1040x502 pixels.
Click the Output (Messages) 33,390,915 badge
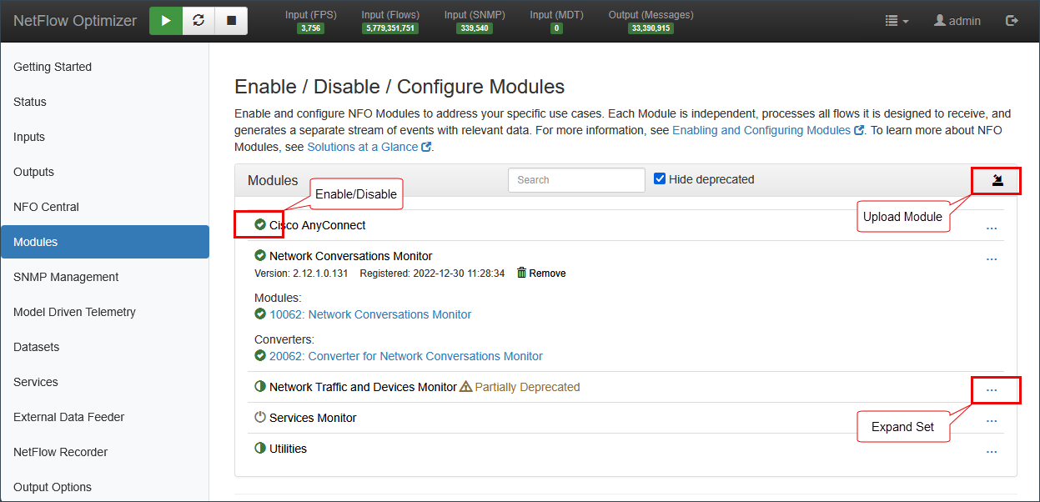(651, 28)
